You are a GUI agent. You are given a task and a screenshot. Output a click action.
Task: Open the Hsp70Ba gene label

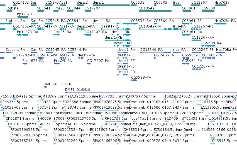(x=222, y=2)
